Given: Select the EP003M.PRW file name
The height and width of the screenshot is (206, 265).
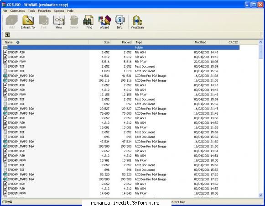Looking at the screenshot, I should pyautogui.click(x=16, y=127).
